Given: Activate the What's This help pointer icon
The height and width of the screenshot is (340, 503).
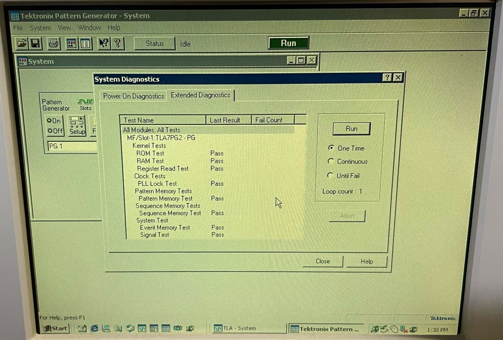Looking at the screenshot, I should pyautogui.click(x=104, y=43).
